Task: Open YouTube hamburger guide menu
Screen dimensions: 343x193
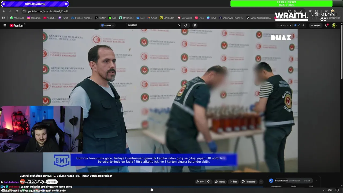Action: (5, 25)
